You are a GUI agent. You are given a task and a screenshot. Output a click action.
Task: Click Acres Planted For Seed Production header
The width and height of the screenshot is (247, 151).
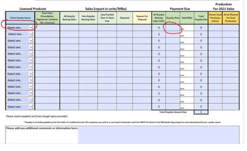click(x=231, y=18)
